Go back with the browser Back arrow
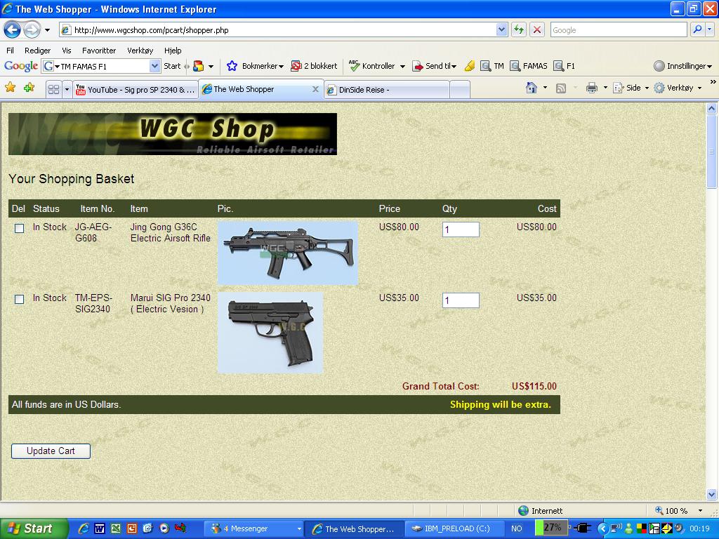 coord(13,30)
